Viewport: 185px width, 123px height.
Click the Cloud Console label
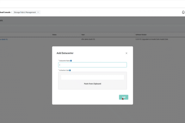point(5,12)
